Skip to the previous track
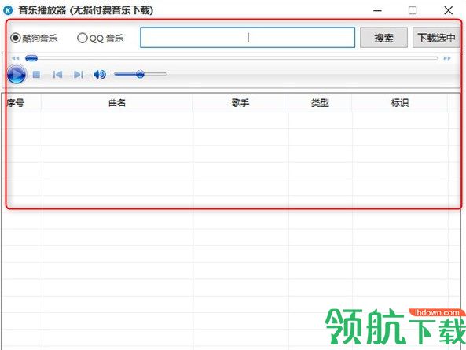Image resolution: width=466 pixels, height=350 pixels. pyautogui.click(x=57, y=75)
